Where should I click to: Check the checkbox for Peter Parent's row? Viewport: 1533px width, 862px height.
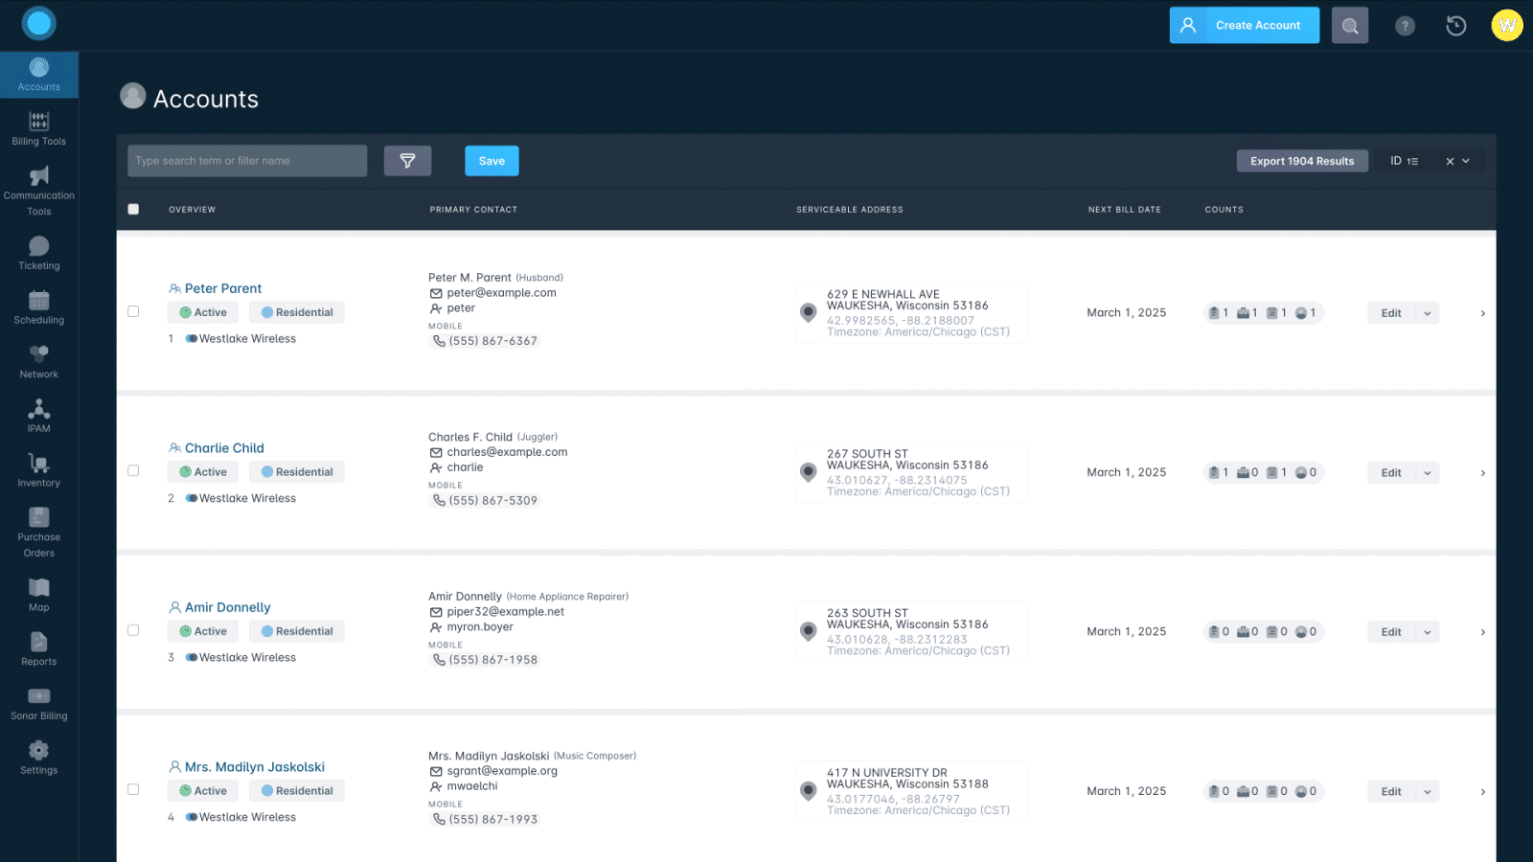coord(133,313)
